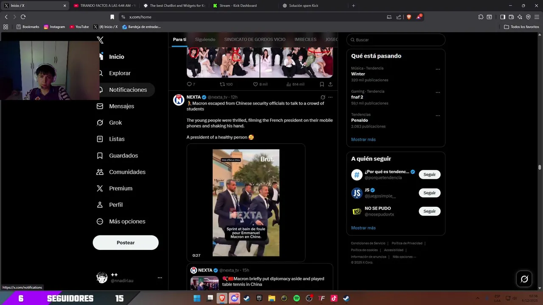Open options for fnaf 2 trend
This screenshot has width=543, height=305.
(x=438, y=93)
